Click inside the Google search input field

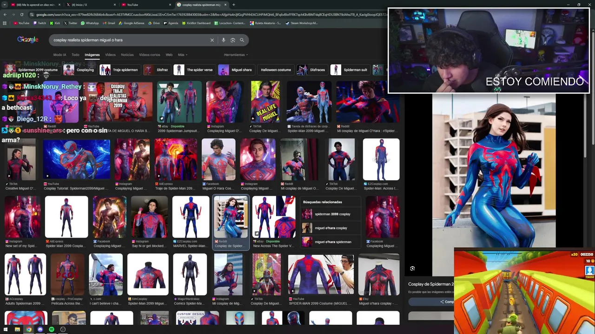coord(130,40)
